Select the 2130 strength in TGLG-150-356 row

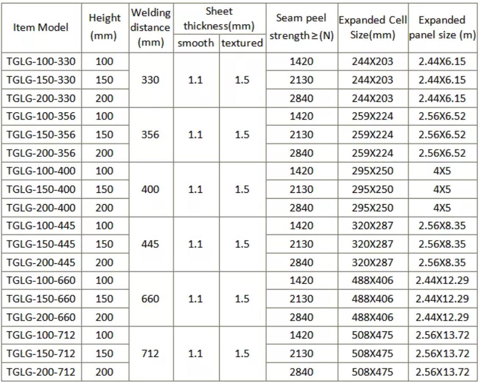pos(302,135)
